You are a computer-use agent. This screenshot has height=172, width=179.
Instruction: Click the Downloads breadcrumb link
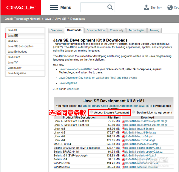(78, 19)
